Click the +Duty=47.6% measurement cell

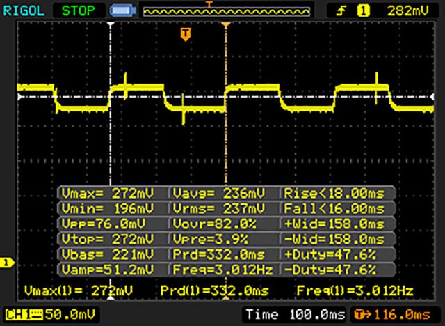tap(338, 254)
